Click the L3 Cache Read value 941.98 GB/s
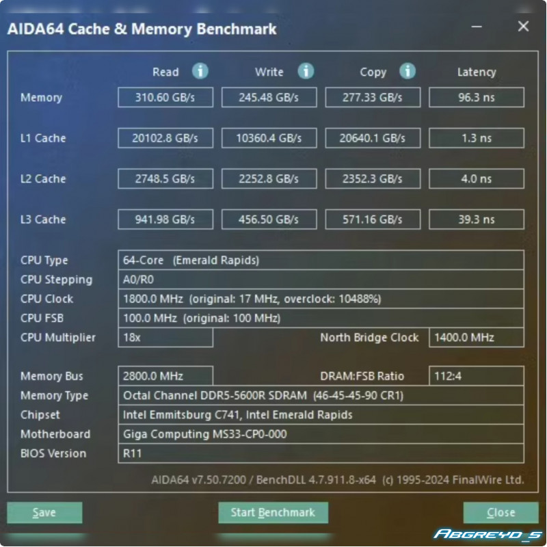 tap(165, 219)
